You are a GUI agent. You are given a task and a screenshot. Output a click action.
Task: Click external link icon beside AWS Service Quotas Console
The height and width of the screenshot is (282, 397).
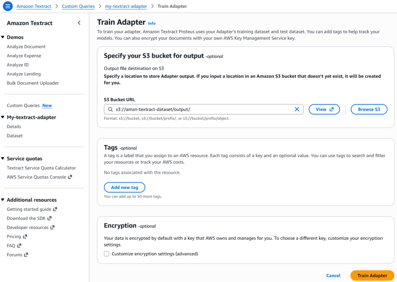70,177
